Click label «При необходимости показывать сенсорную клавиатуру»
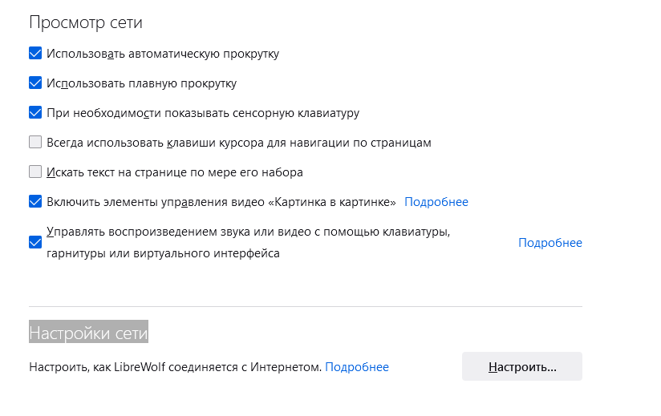This screenshot has width=661, height=416. tap(202, 113)
